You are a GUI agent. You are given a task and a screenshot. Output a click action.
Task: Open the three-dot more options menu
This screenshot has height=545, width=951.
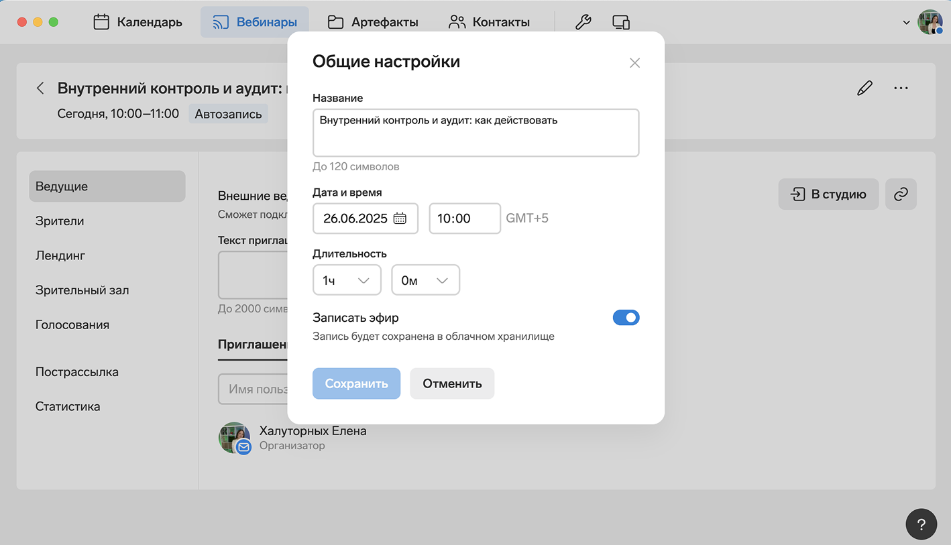pos(901,88)
